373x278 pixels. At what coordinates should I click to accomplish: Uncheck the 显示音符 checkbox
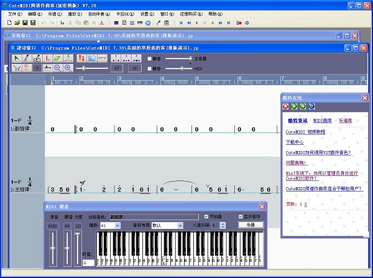point(241,216)
